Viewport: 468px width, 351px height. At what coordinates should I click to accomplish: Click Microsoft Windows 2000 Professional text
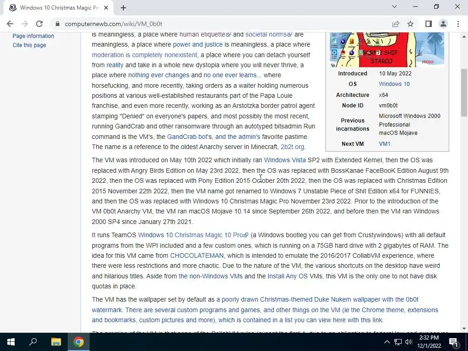point(409,120)
